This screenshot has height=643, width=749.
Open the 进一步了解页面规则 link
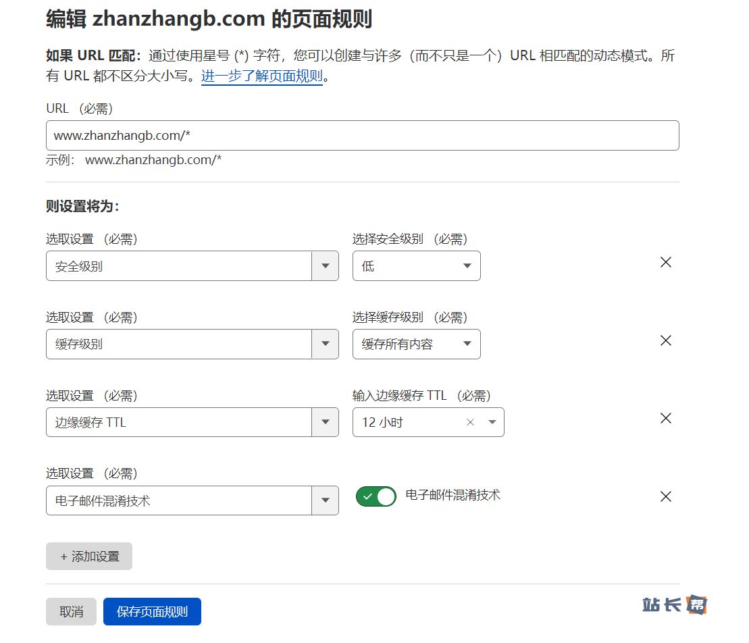[x=262, y=76]
